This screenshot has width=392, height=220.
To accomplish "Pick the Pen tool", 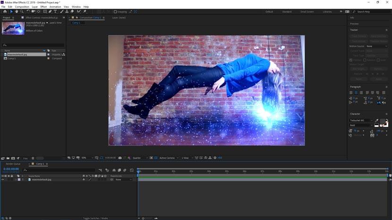I will (50, 11).
